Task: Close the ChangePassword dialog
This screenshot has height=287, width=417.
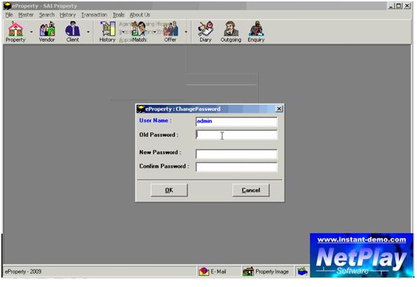Action: pos(278,108)
